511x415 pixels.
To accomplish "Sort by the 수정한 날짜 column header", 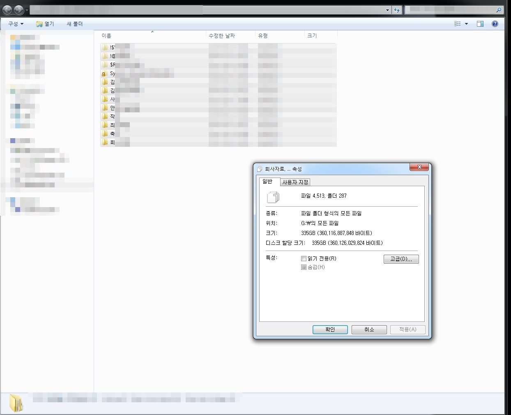I will (230, 36).
